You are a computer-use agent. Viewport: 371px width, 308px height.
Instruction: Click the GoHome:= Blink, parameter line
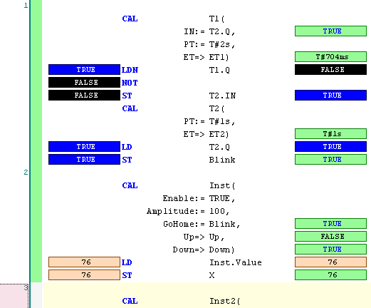pos(202,224)
